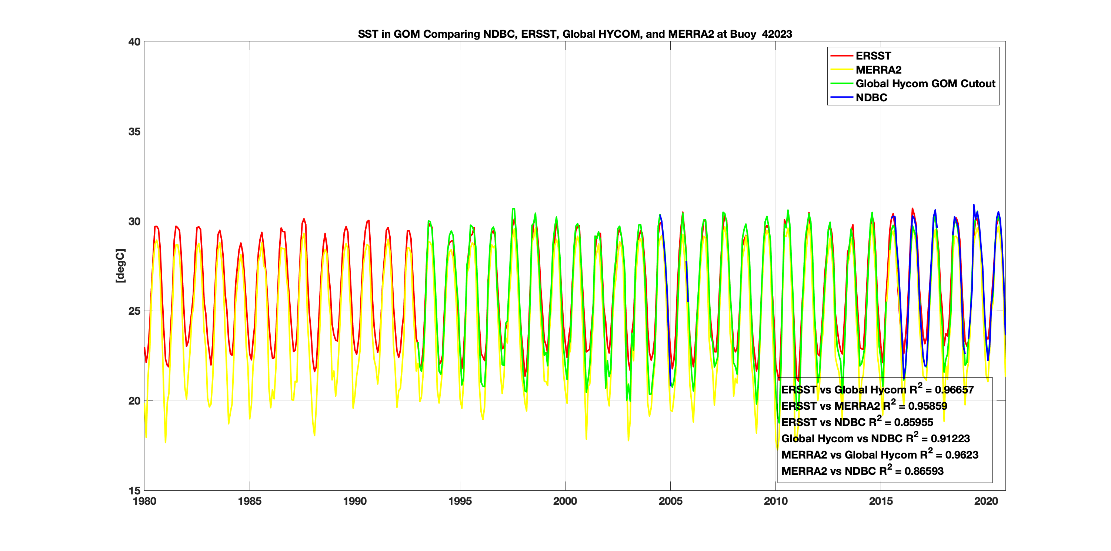Image resolution: width=1111 pixels, height=551 pixels.
Task: Click the blue NDBC legend line sample
Action: [841, 97]
